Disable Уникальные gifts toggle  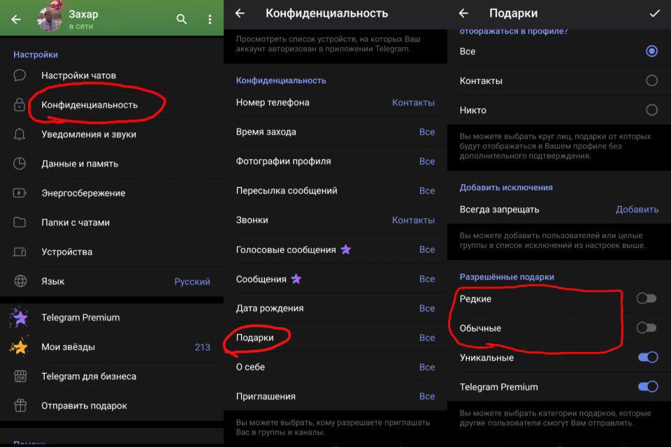click(x=648, y=357)
